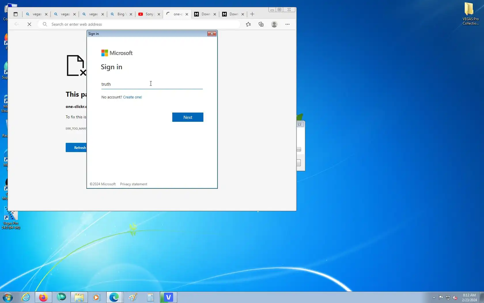Launch Windows Media Player from the taskbar

pyautogui.click(x=97, y=297)
